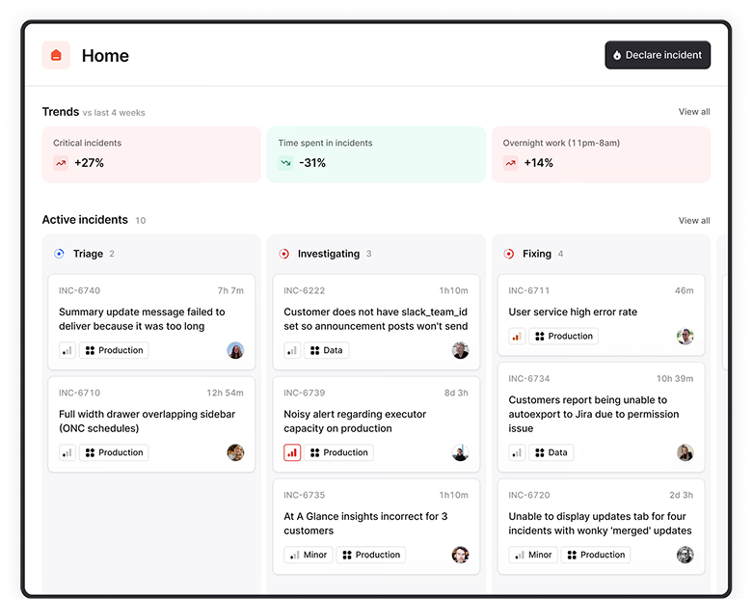753x599 pixels.
Task: Click severity icon on INC-6710 card
Action: pyautogui.click(x=67, y=452)
